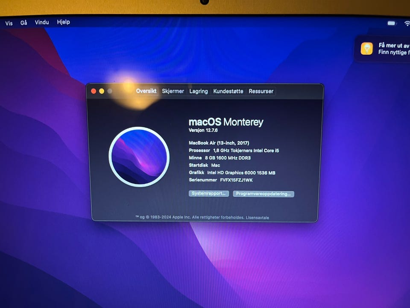Click the Programvareoppdatering button

(264, 194)
